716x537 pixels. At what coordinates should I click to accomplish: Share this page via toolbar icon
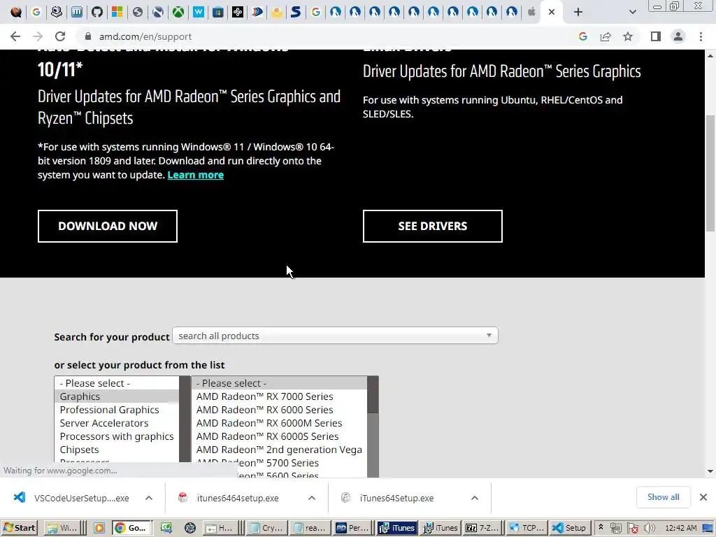pos(606,36)
